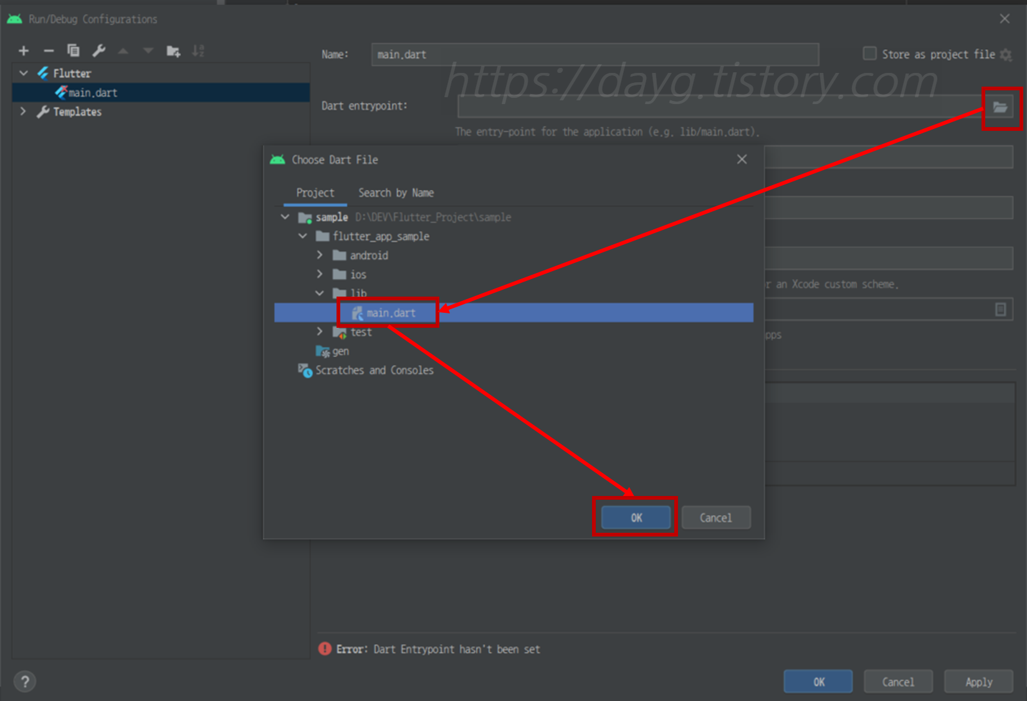Select the test folder row
The height and width of the screenshot is (701, 1027).
tap(352, 331)
